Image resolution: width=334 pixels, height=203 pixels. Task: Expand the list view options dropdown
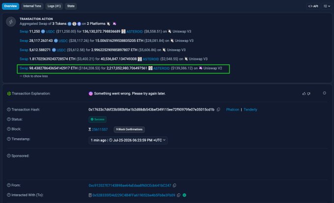pyautogui.click(x=327, y=6)
